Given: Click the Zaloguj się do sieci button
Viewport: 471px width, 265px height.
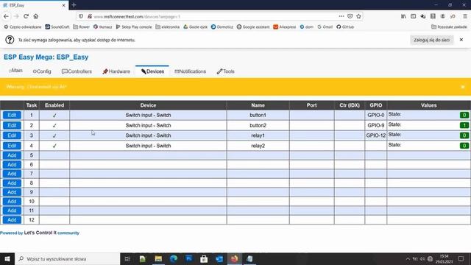Looking at the screenshot, I should coord(432,40).
